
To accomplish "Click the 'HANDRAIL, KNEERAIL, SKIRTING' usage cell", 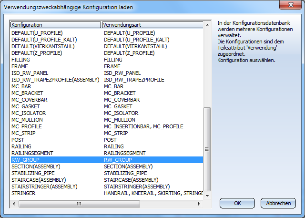I will 153,193.
